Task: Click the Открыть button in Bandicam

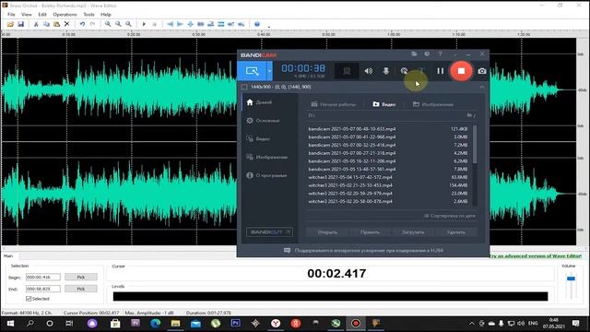Action: (x=327, y=232)
